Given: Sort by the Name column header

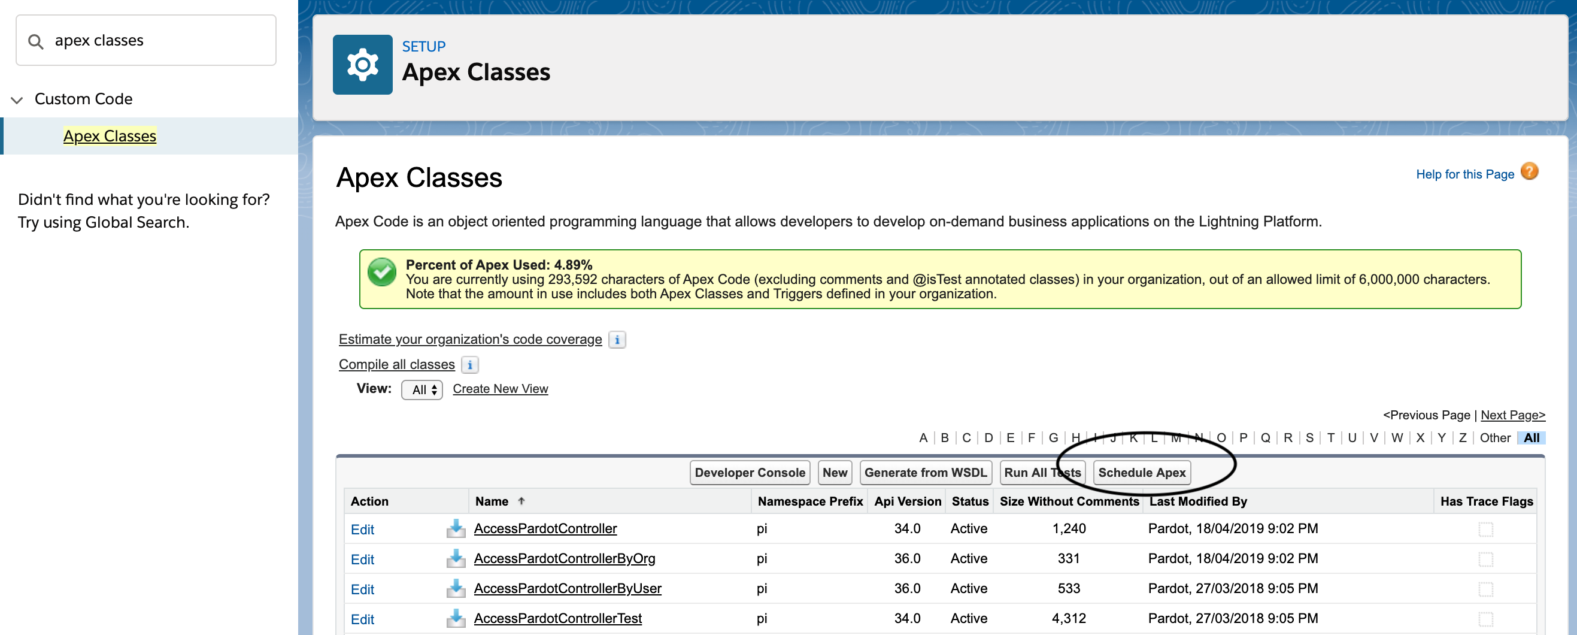Looking at the screenshot, I should pos(491,501).
